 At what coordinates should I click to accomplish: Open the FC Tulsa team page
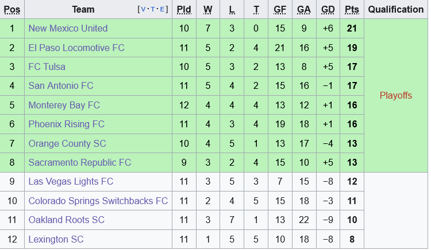(47, 67)
